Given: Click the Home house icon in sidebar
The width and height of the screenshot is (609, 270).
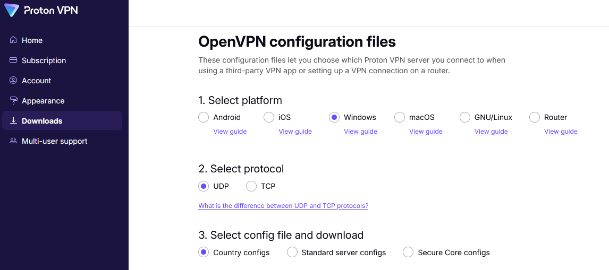Looking at the screenshot, I should [13, 40].
